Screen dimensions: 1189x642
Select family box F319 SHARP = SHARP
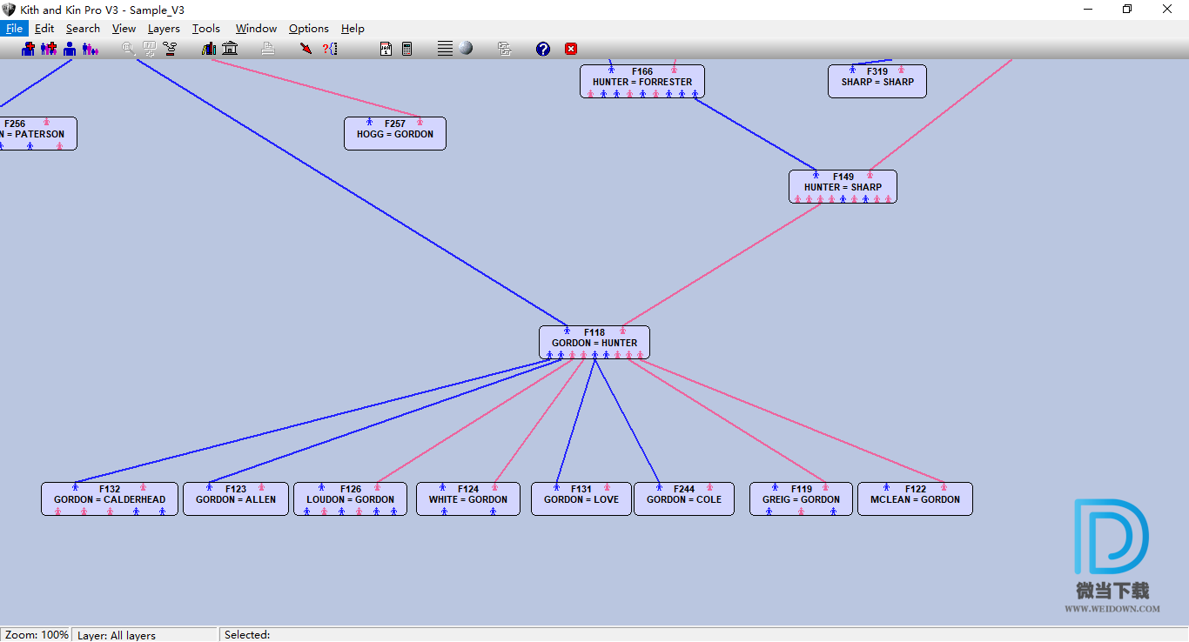tap(877, 82)
